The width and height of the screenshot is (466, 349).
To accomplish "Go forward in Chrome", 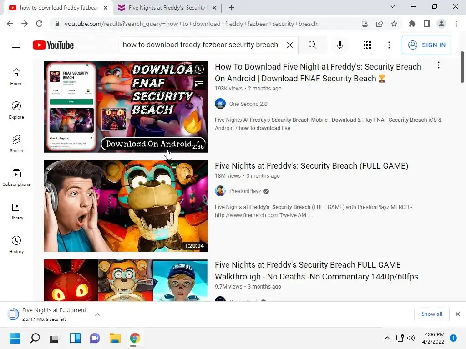I will click(25, 24).
